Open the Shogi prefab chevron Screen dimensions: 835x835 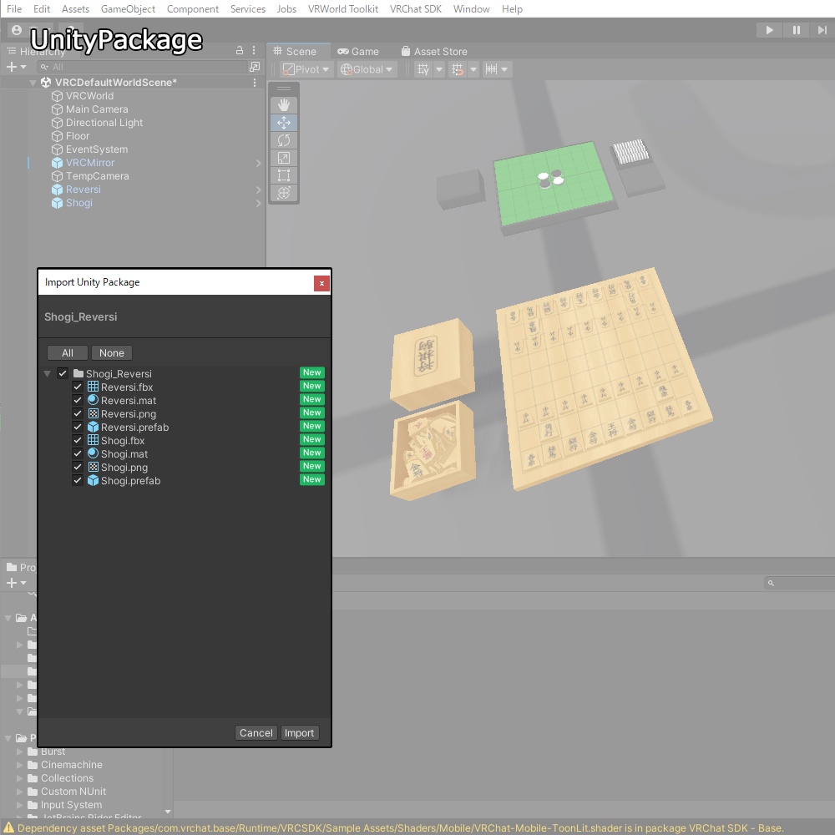(x=258, y=204)
